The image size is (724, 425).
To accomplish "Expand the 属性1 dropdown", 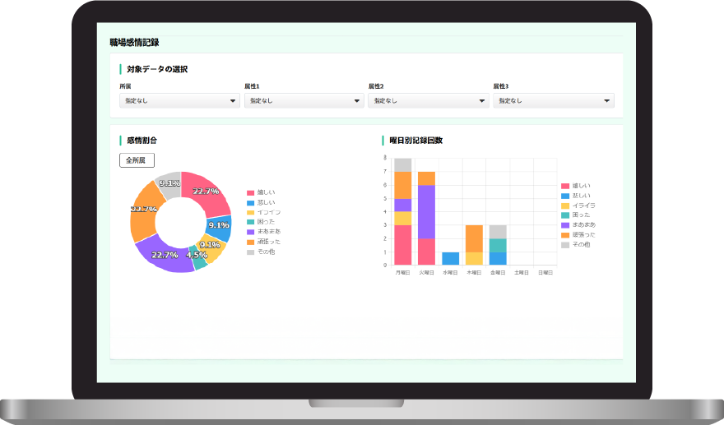I will click(x=304, y=100).
